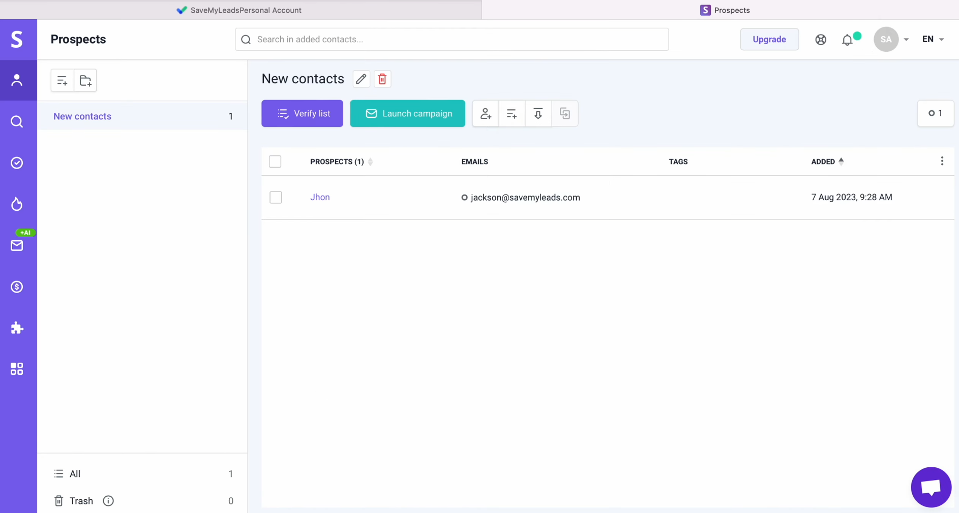This screenshot has height=513, width=959.
Task: Click the export download icon in toolbar
Action: (x=538, y=113)
